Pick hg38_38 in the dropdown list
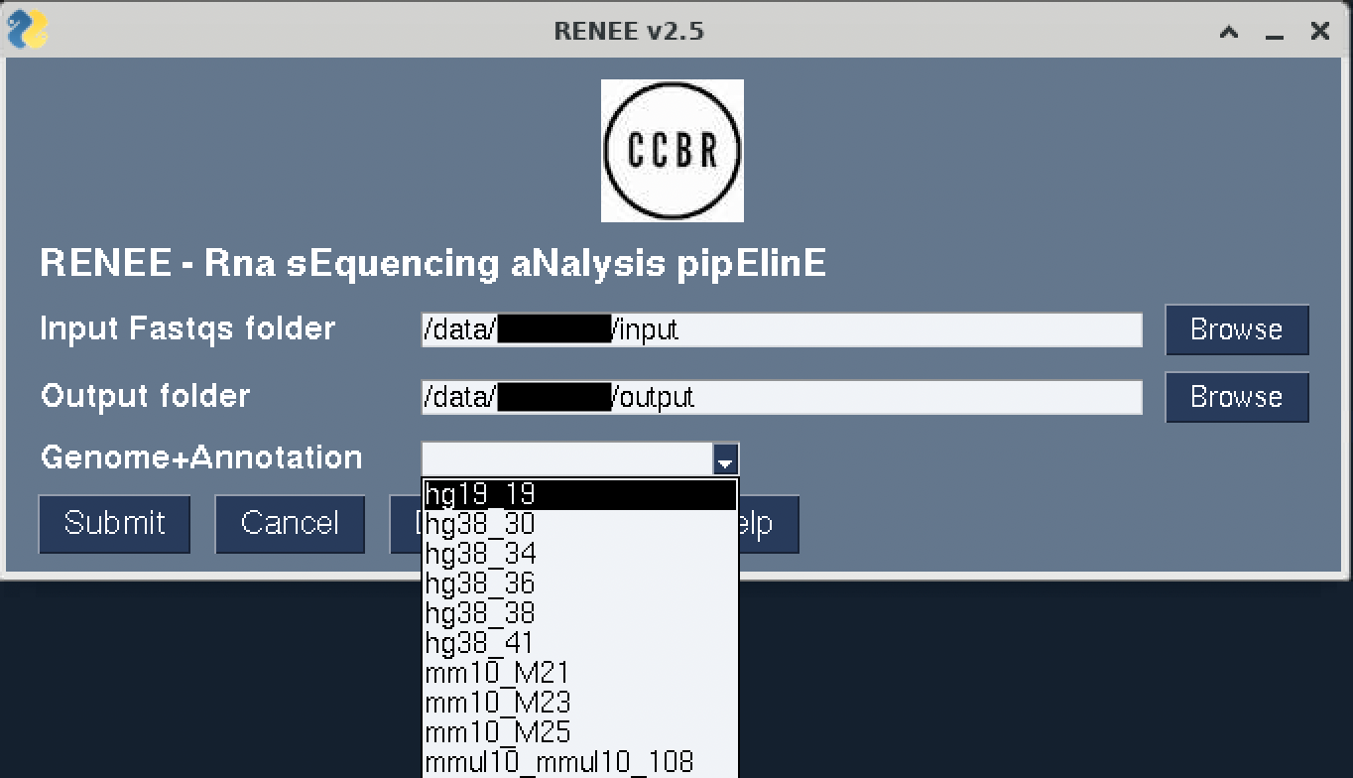1353x778 pixels. pyautogui.click(x=580, y=613)
